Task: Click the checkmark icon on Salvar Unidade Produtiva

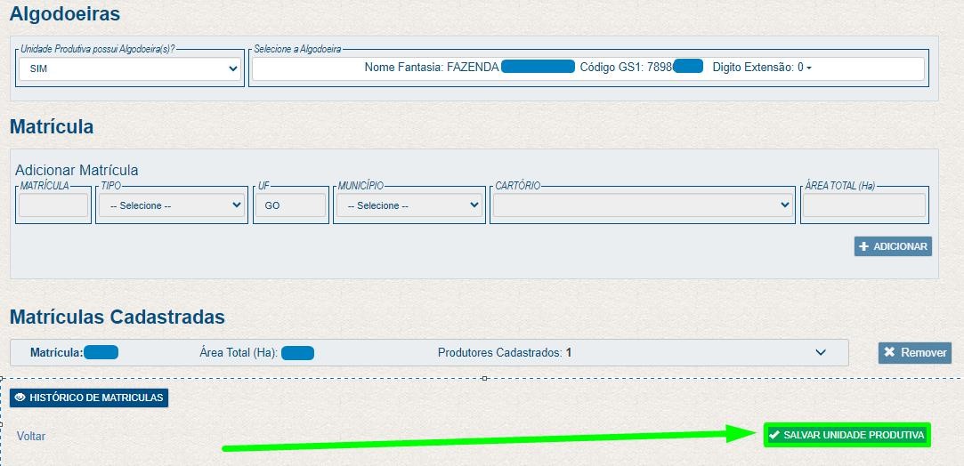Action: tap(774, 435)
